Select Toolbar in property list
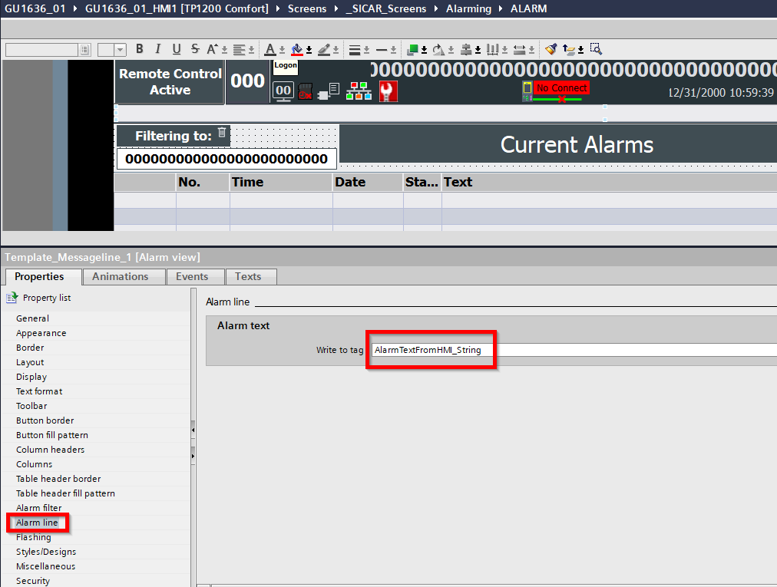The width and height of the screenshot is (777, 587). point(31,406)
